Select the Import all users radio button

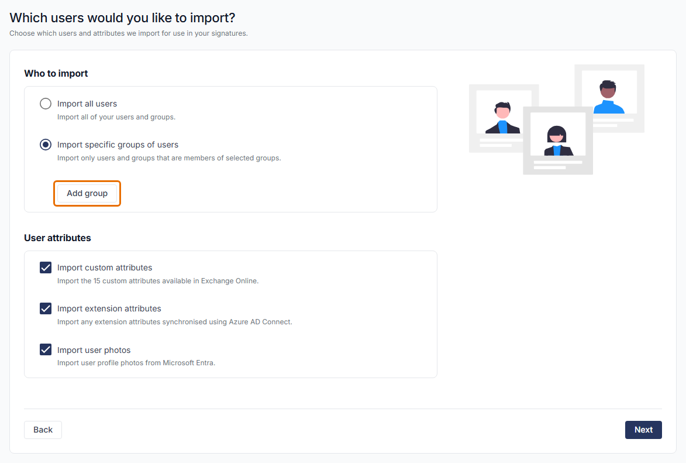pos(46,104)
